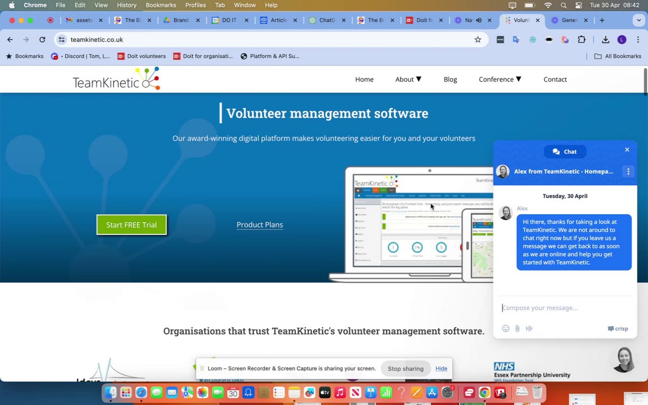This screenshot has height=405, width=648.
Task: Click the audio message icon in chat
Action: [x=529, y=329]
